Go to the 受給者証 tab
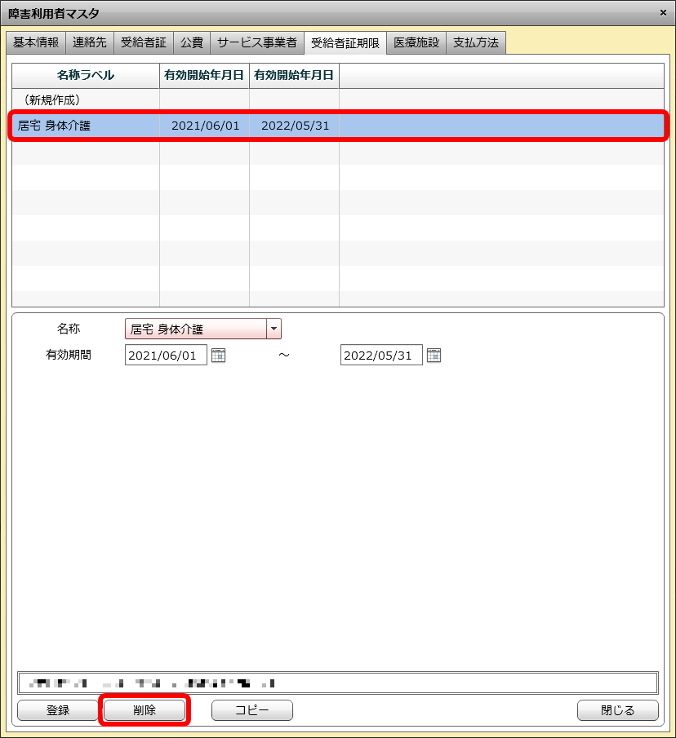This screenshot has width=676, height=738. (143, 42)
